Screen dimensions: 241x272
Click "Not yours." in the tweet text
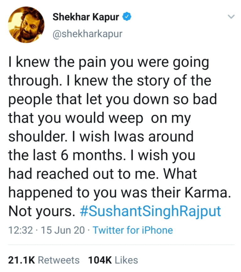(41, 211)
